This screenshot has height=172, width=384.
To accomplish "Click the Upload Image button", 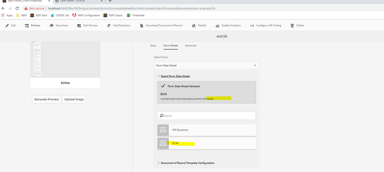I will (x=74, y=99).
